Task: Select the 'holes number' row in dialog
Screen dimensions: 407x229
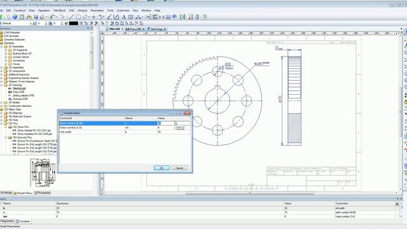Action: pyautogui.click(x=125, y=128)
